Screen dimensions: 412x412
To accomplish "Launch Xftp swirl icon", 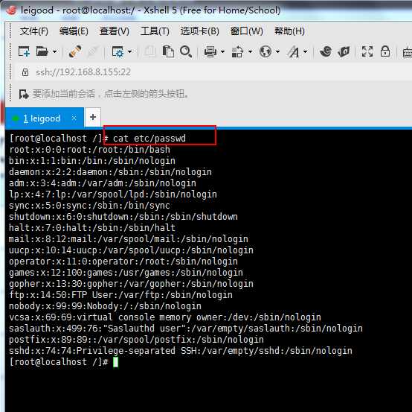I will point(326,51).
